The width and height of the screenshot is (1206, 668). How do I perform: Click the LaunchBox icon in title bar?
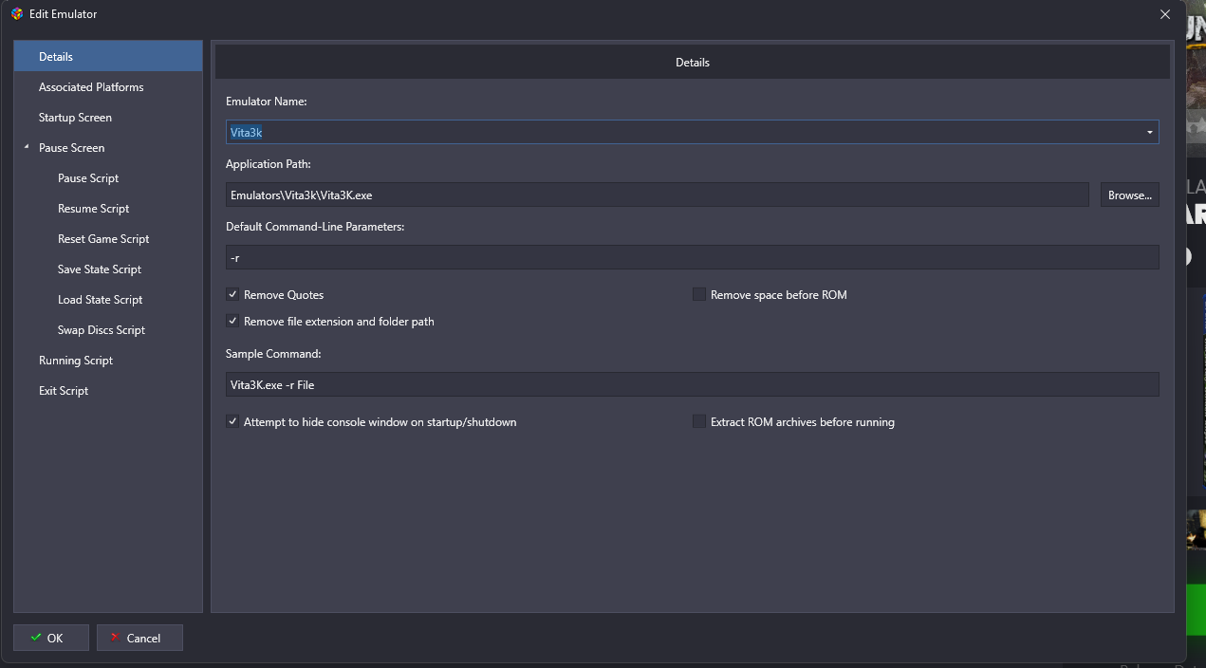[x=17, y=14]
